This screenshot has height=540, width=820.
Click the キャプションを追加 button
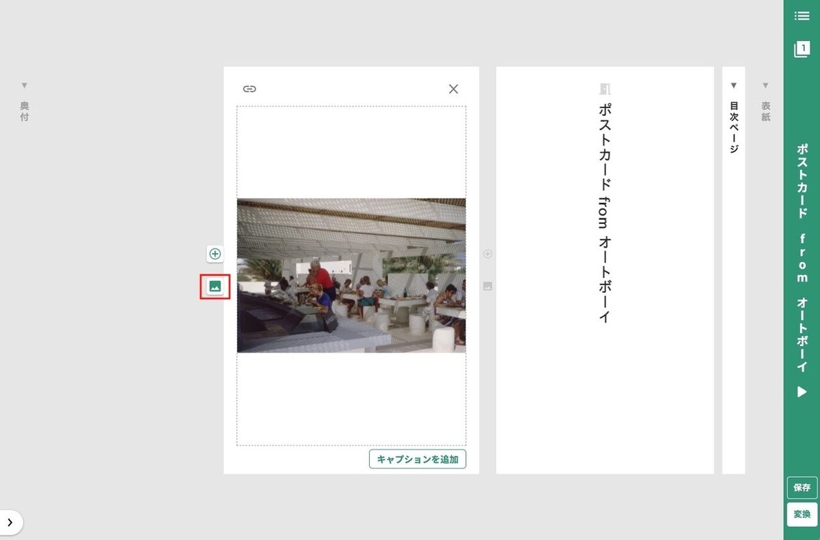pos(418,459)
